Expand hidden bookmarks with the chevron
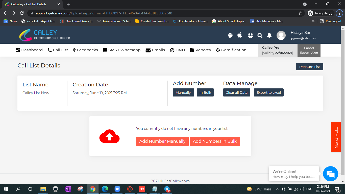The width and height of the screenshot is (345, 194). pos(313,21)
